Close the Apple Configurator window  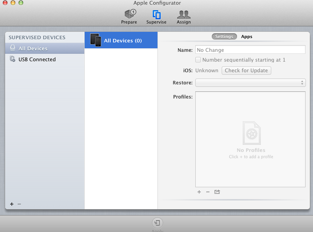tap(5, 3)
